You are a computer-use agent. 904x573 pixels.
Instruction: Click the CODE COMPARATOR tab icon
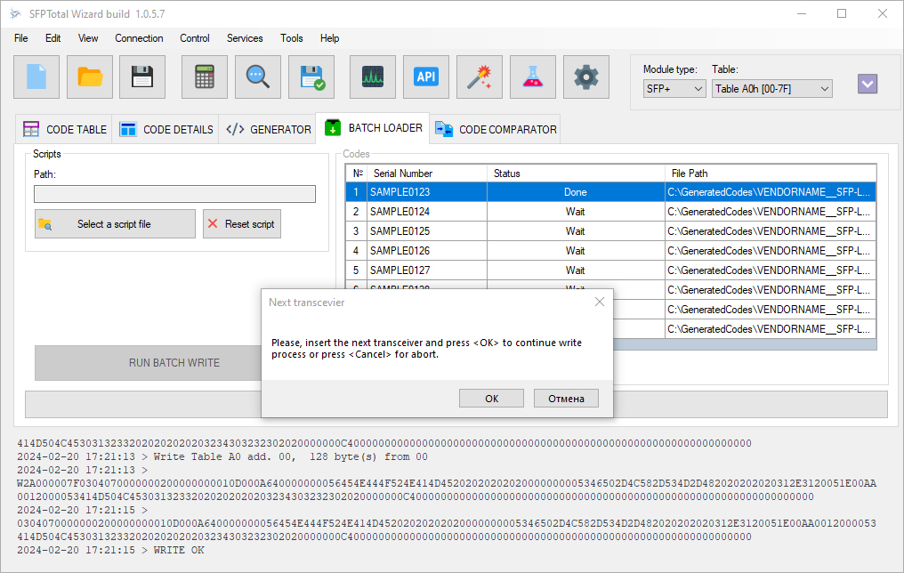tap(444, 129)
